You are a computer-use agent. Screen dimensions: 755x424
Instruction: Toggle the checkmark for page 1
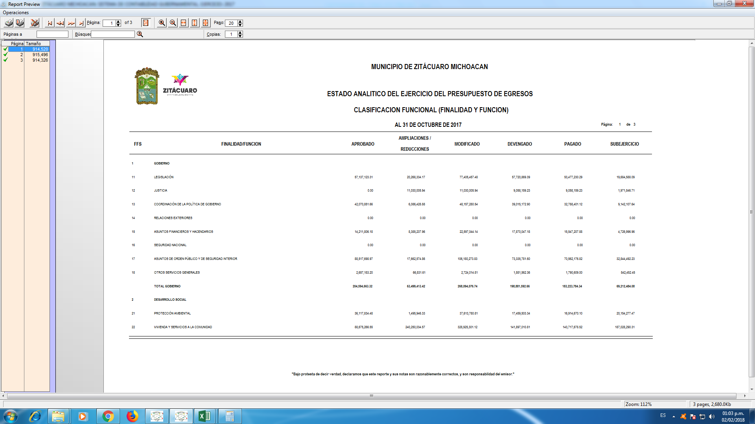6,49
